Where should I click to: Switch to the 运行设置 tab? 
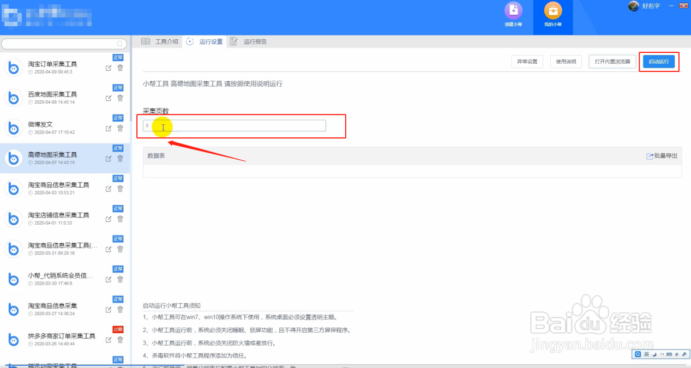click(205, 41)
